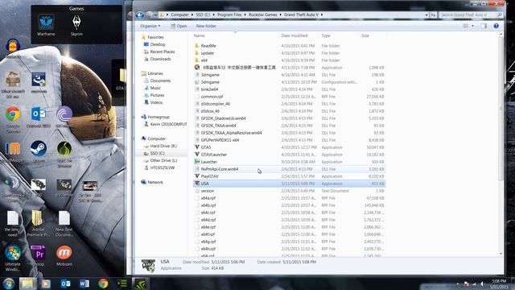The image size is (515, 290).
Task: Select the common.rpf file name
Action: point(212,97)
